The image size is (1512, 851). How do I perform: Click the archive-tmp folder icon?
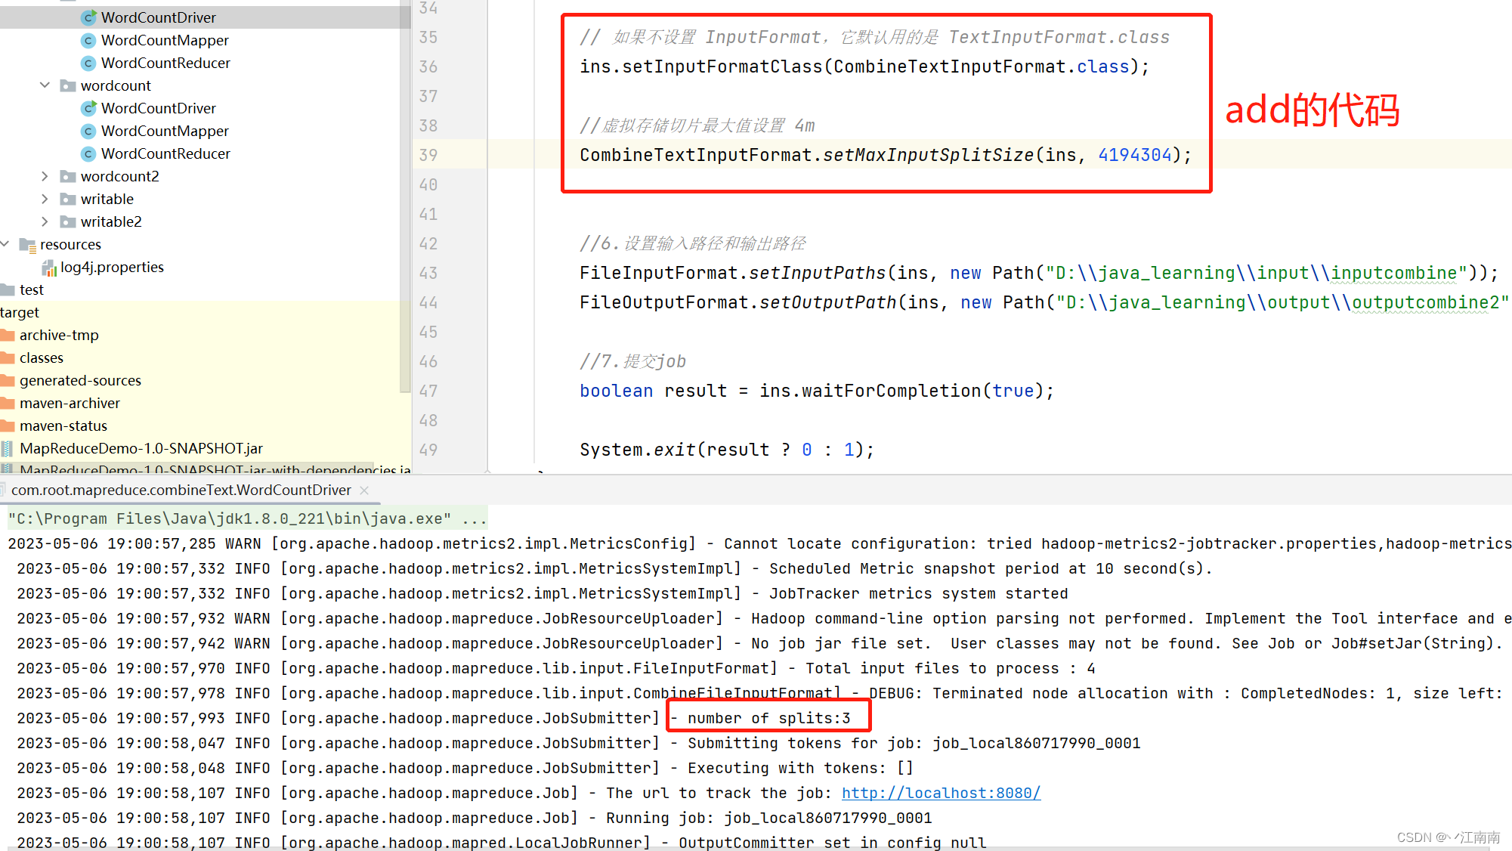pyautogui.click(x=8, y=335)
